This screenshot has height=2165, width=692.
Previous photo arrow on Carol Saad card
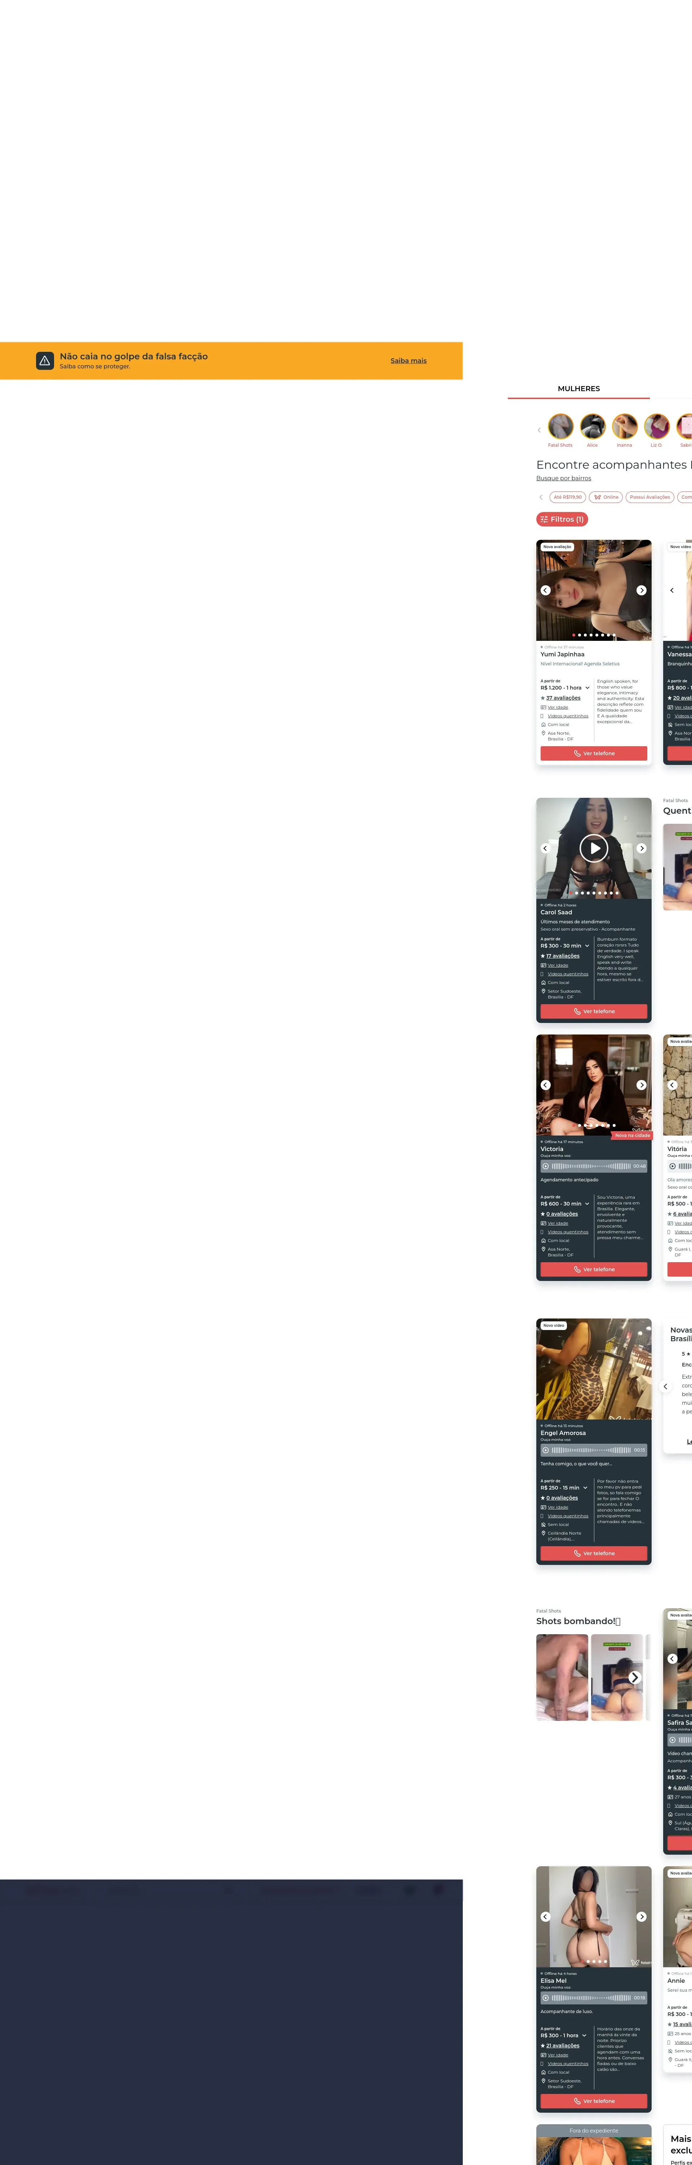coord(545,848)
